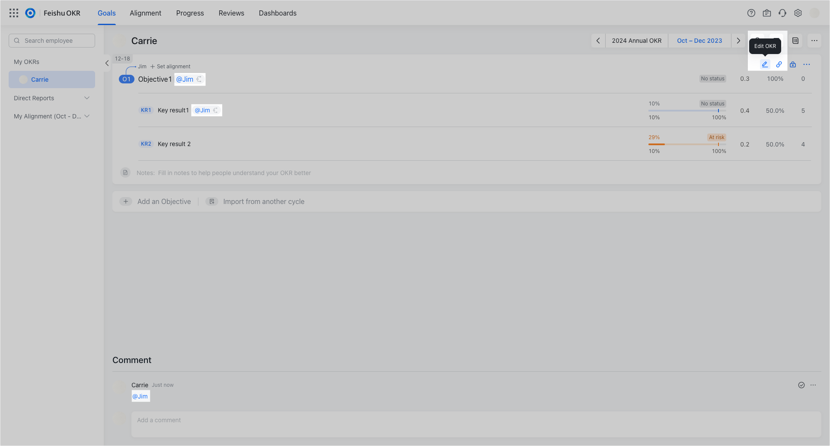Open the settings gear icon
The image size is (830, 446).
coord(798,13)
